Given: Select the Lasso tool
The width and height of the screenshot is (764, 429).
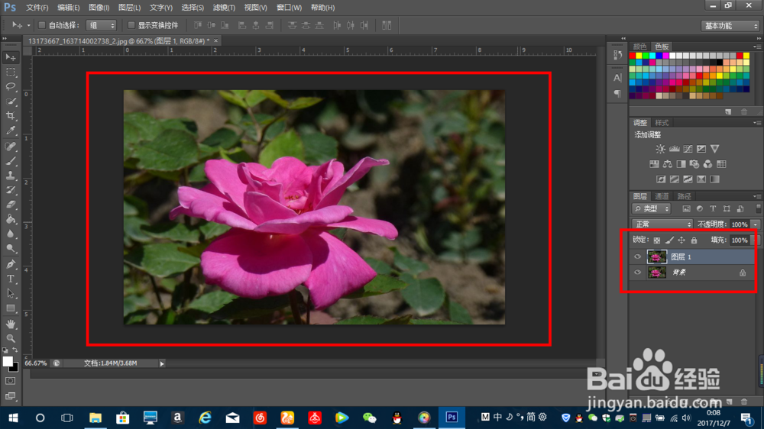Looking at the screenshot, I should click(11, 86).
